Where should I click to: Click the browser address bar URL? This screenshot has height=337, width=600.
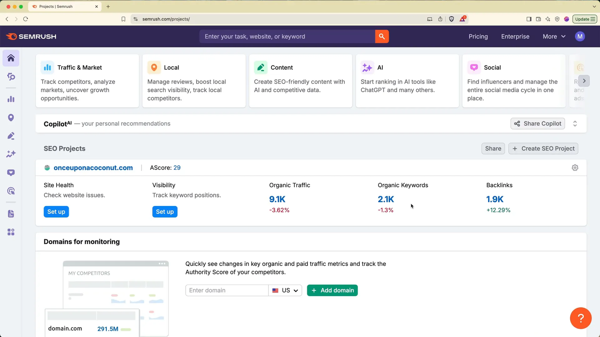coord(166,19)
